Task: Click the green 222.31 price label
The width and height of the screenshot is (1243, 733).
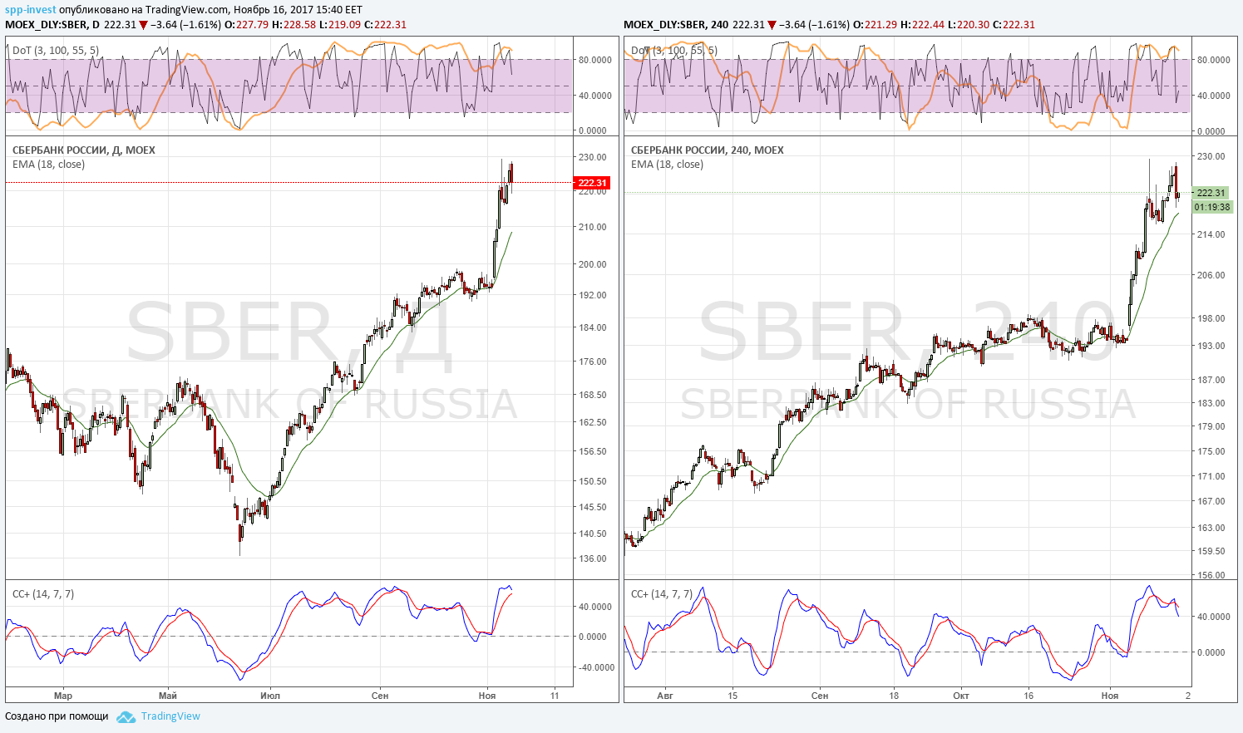Action: tap(1211, 193)
